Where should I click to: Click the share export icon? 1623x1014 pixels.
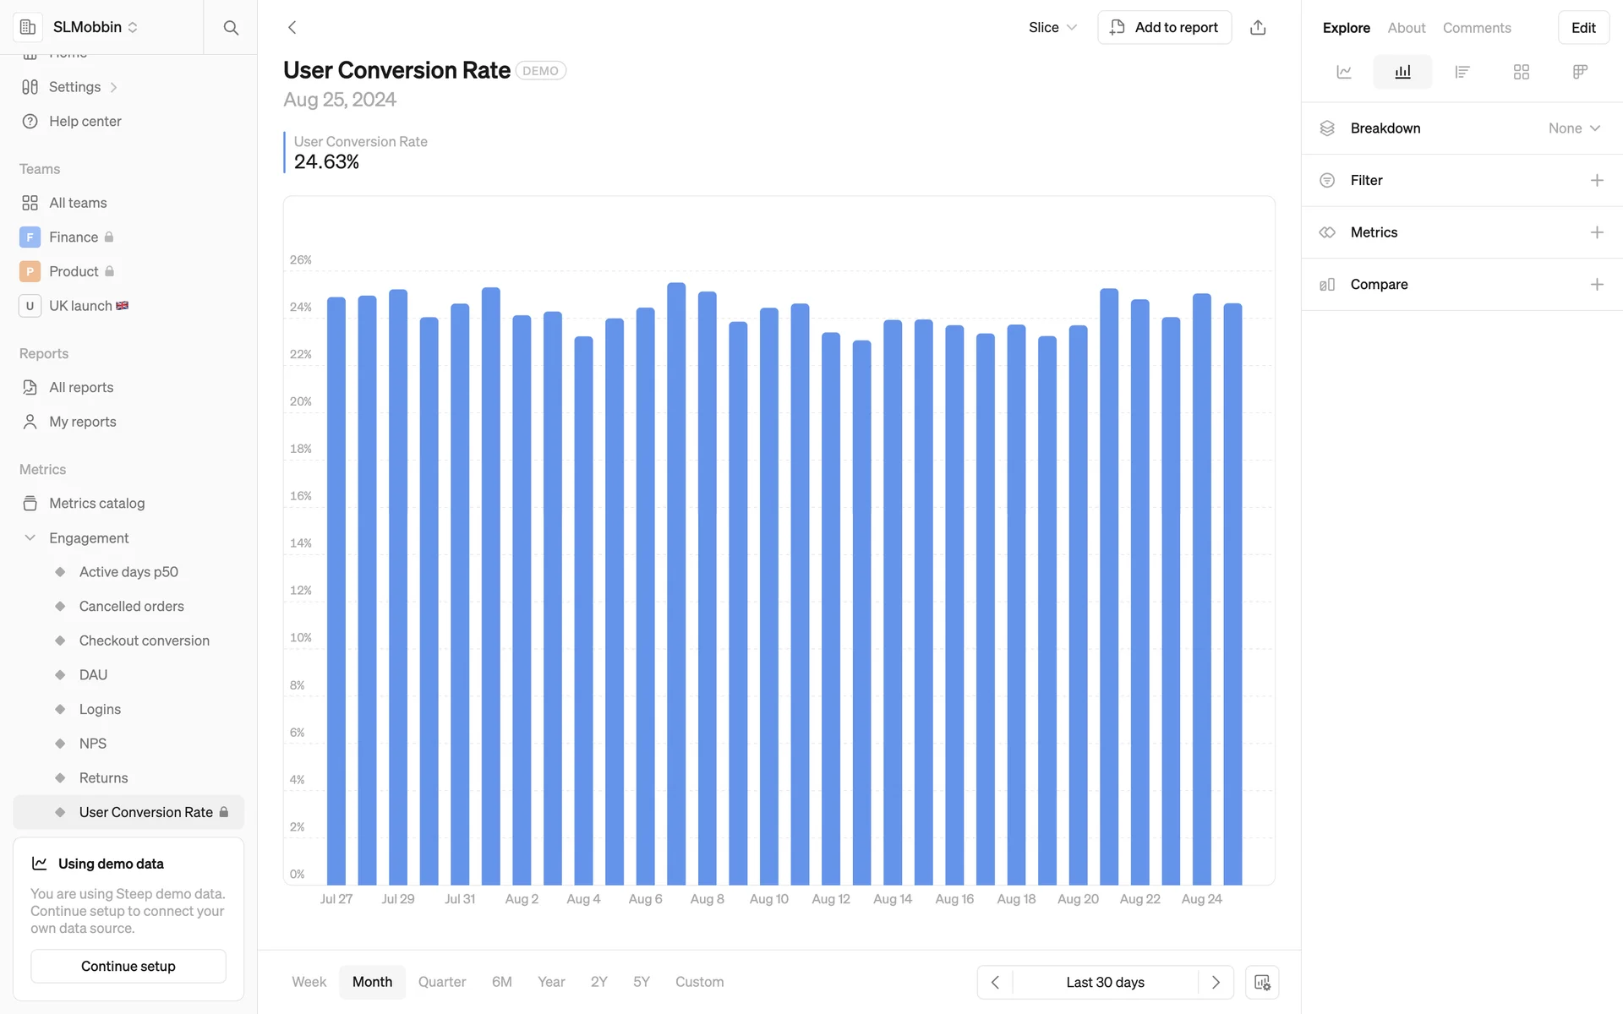point(1258,27)
